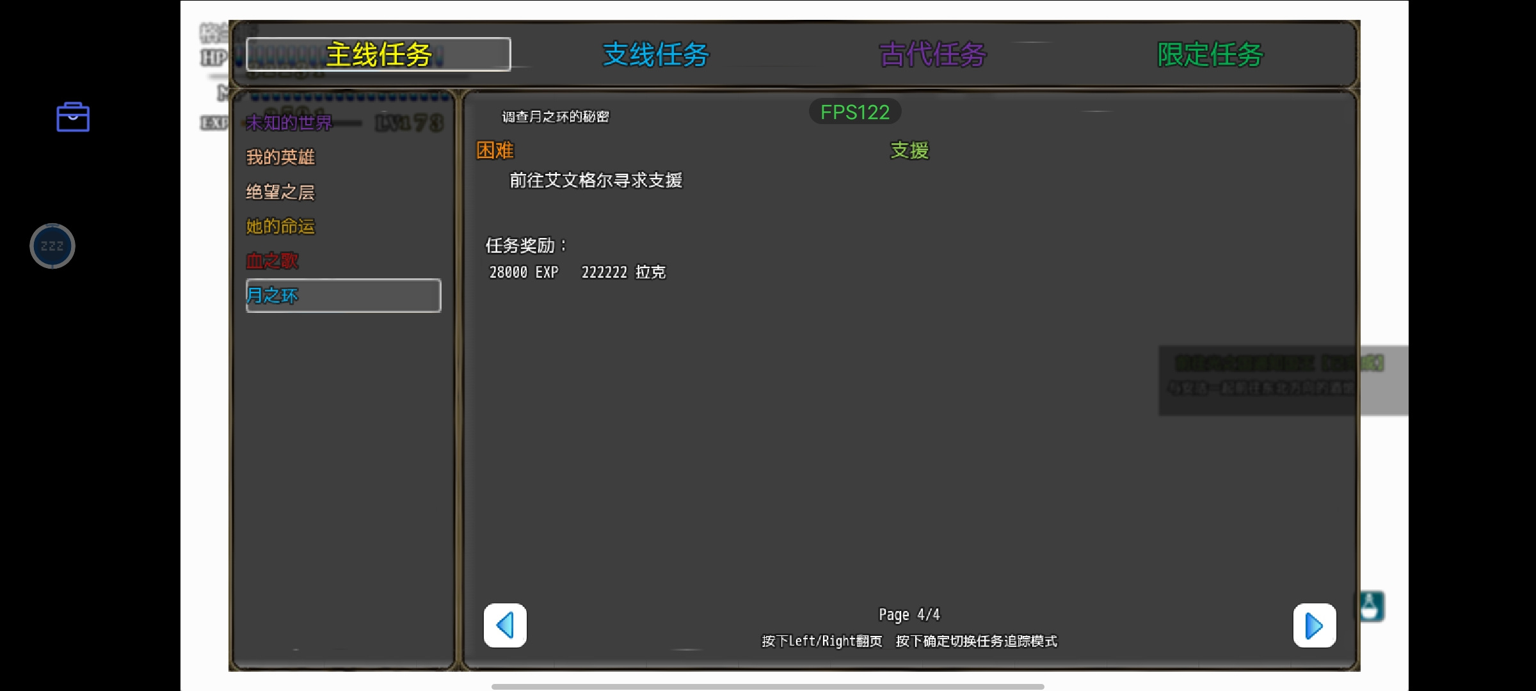Viewport: 1536px width, 691px height.
Task: Switch to the 古代任务 ancient quest tab
Action: click(x=932, y=54)
